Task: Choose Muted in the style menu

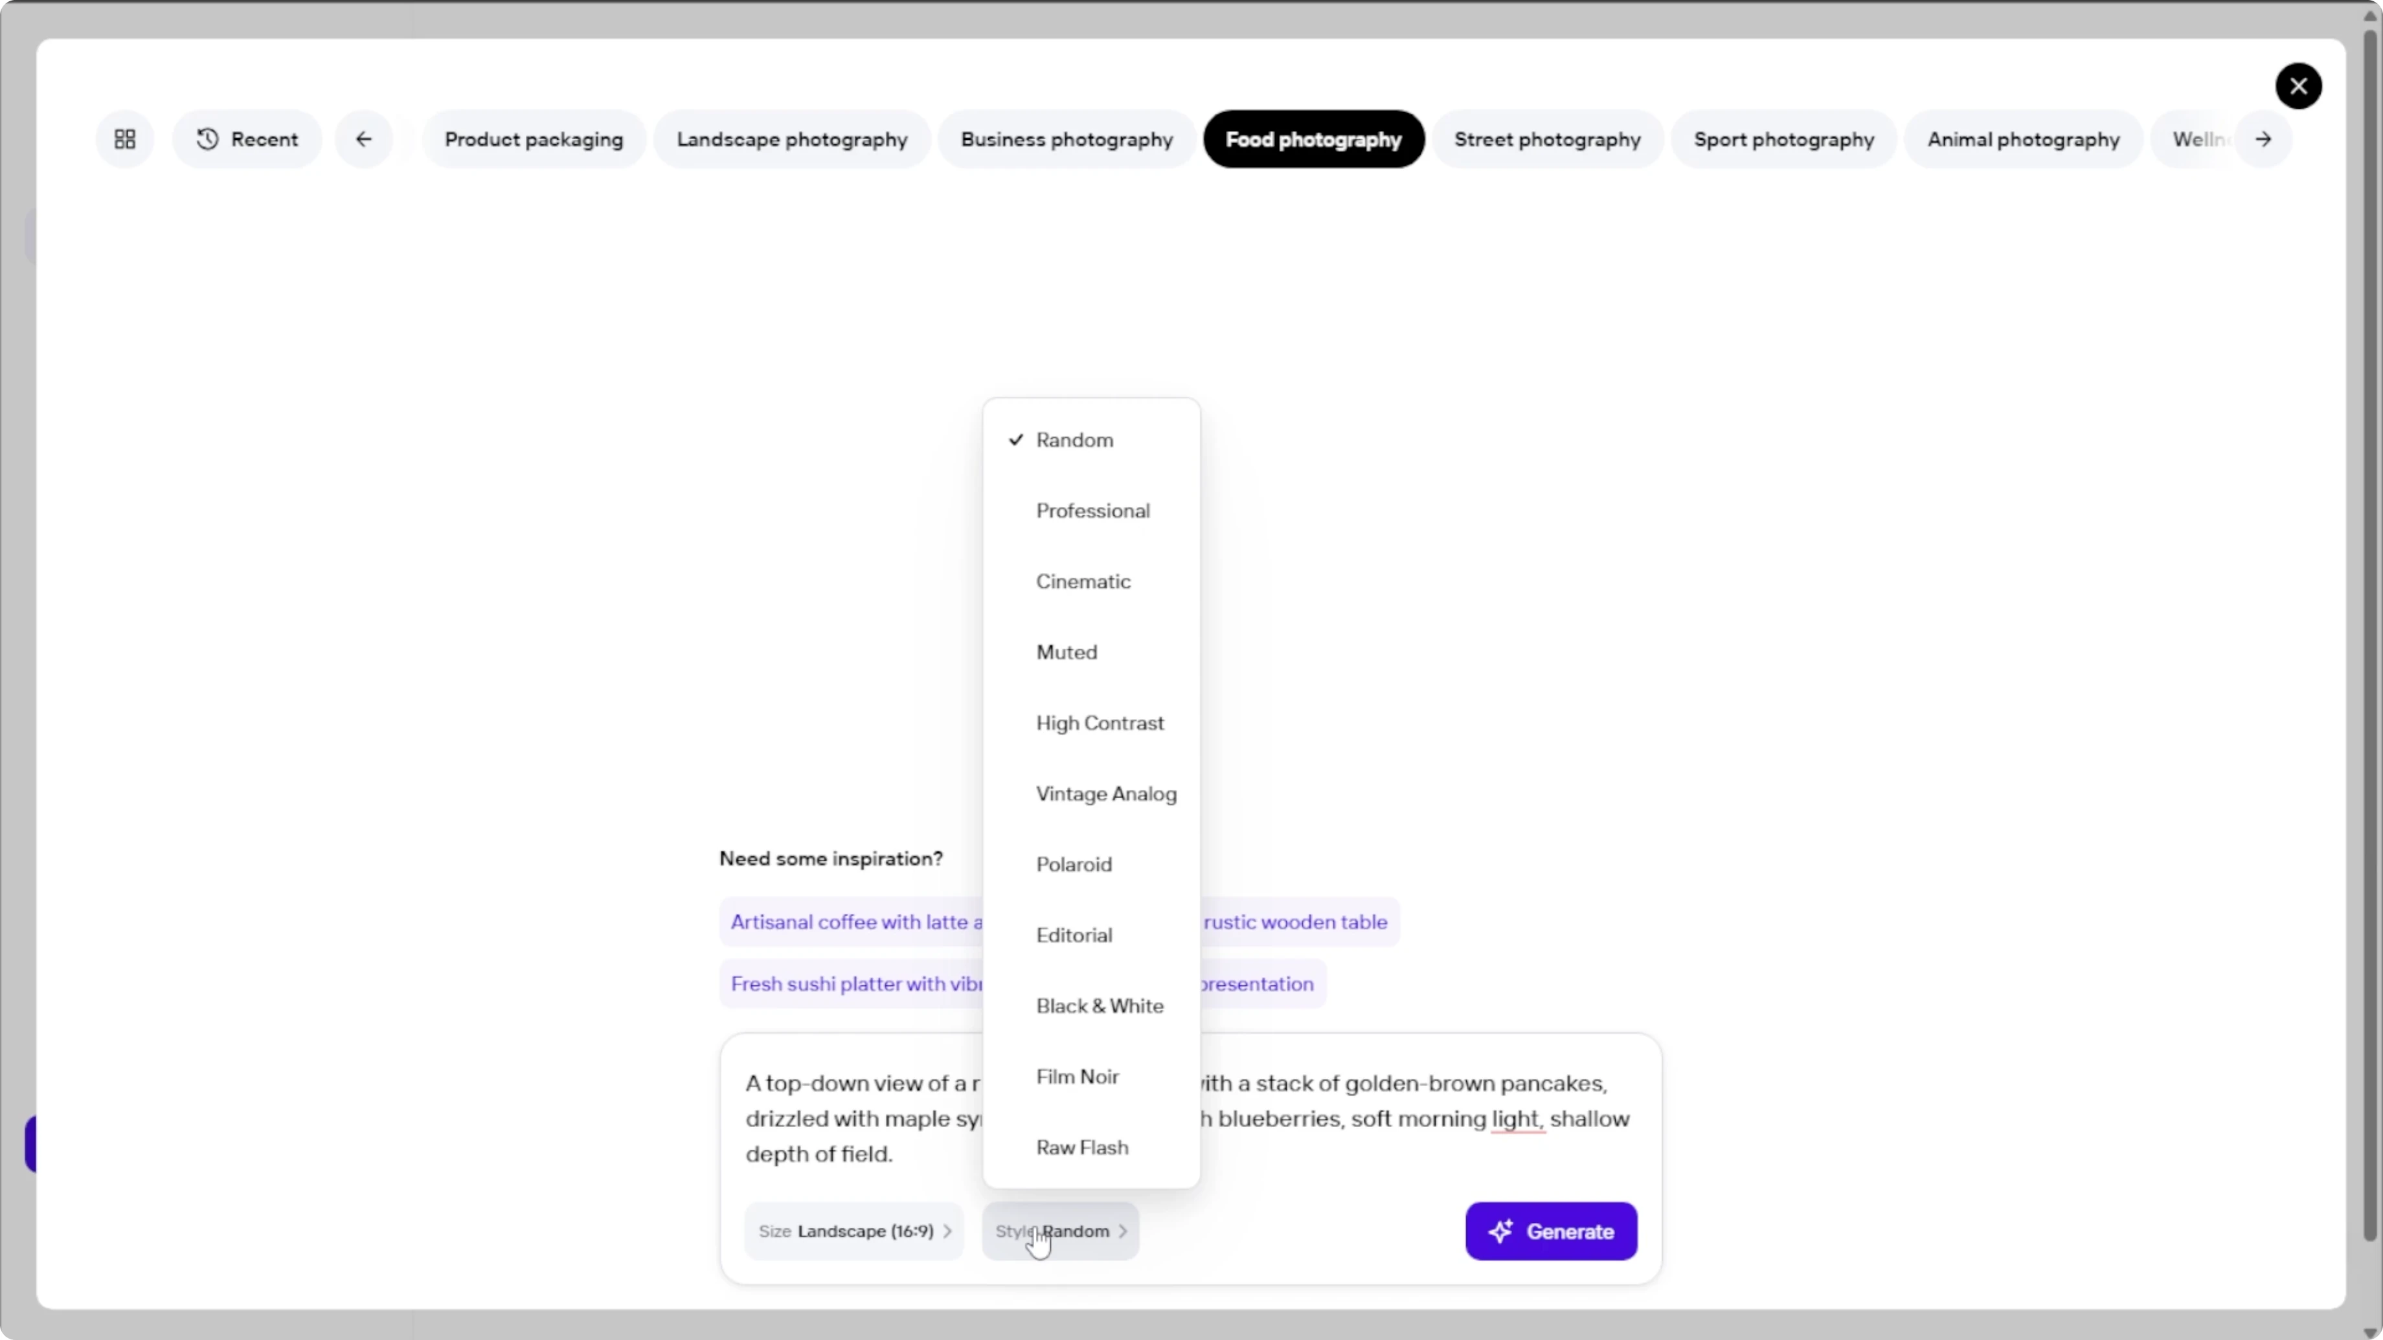Action: (x=1092, y=652)
